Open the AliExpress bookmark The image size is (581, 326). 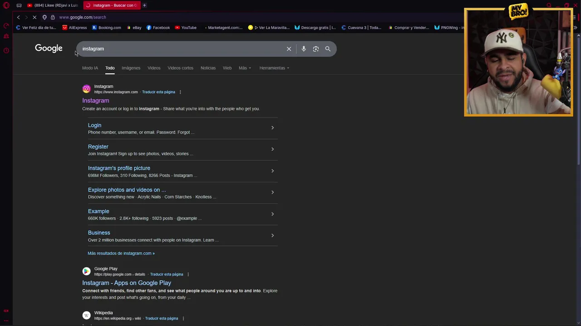click(x=74, y=28)
